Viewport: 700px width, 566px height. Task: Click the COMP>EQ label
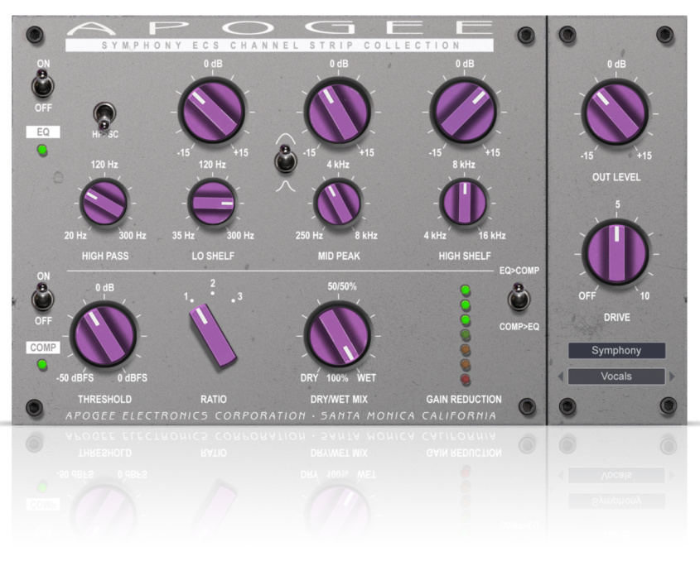[519, 327]
